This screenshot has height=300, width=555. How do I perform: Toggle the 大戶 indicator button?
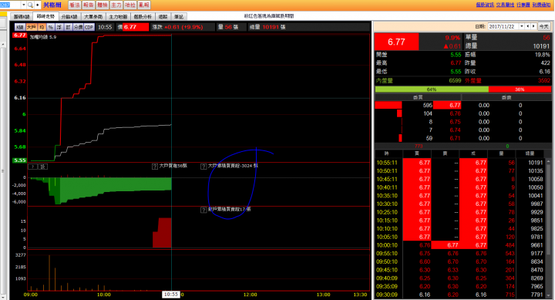pos(31,27)
